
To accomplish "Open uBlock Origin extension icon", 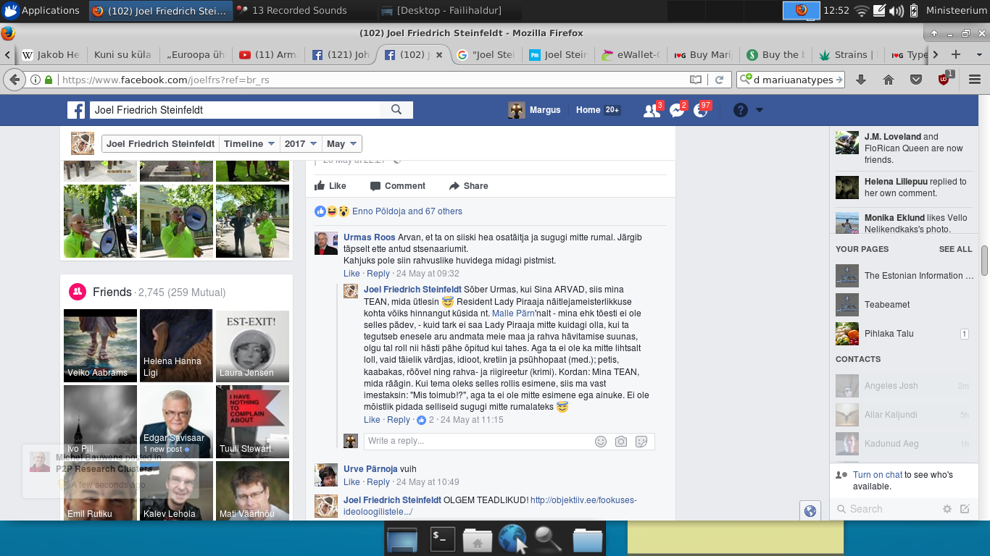I will point(944,79).
